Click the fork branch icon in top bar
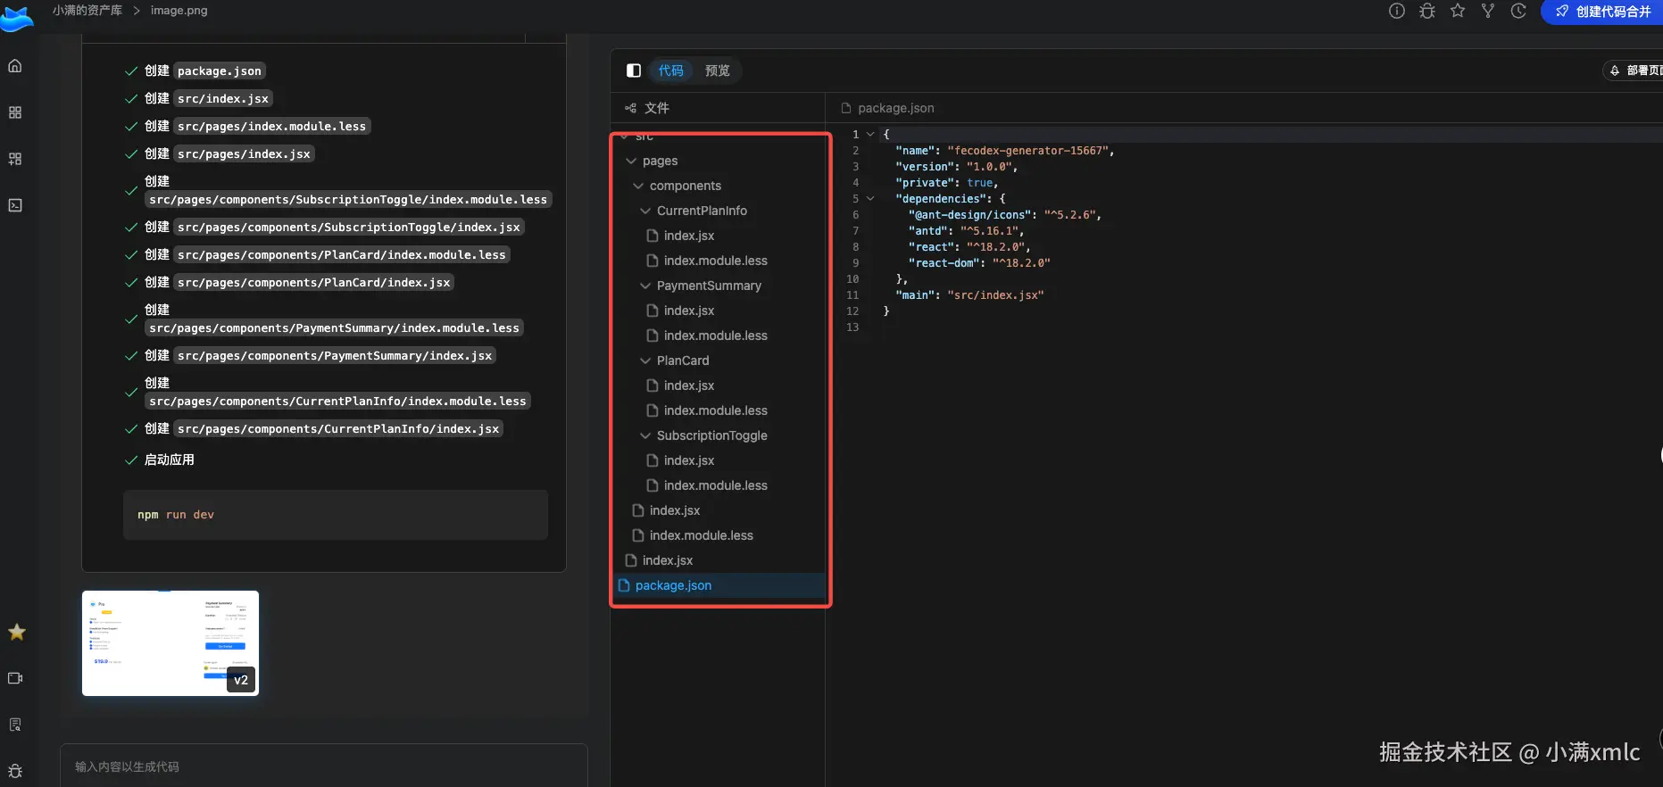This screenshot has width=1663, height=787. click(1488, 11)
